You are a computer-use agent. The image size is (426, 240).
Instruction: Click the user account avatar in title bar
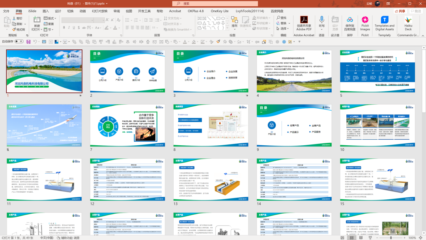coord(377,4)
